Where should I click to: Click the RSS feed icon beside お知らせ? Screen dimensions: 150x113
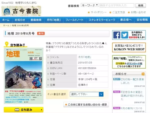click(143, 74)
